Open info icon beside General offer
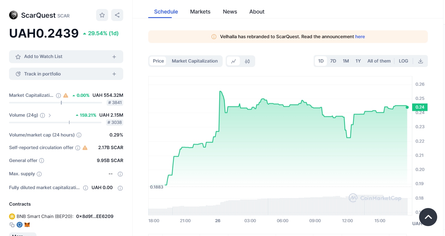 pyautogui.click(x=42, y=161)
